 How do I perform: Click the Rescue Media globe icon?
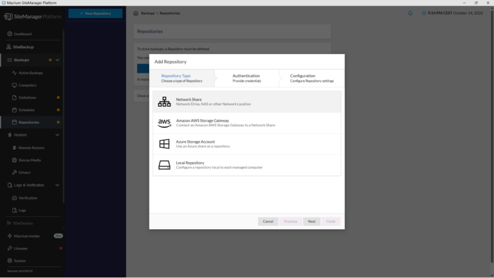tap(14, 160)
